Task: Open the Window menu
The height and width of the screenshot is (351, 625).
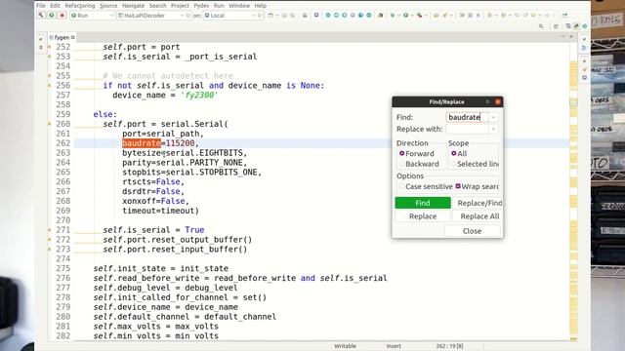Action: 239,6
